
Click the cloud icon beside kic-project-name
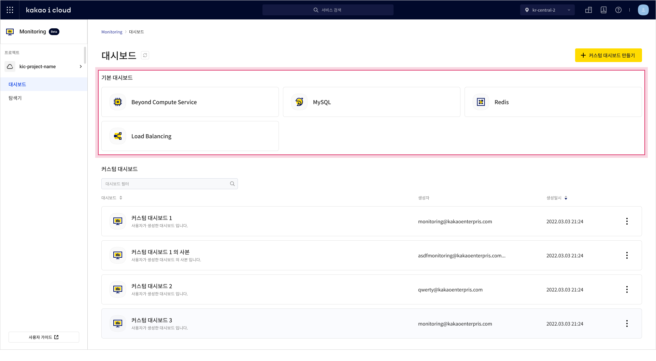(x=10, y=66)
